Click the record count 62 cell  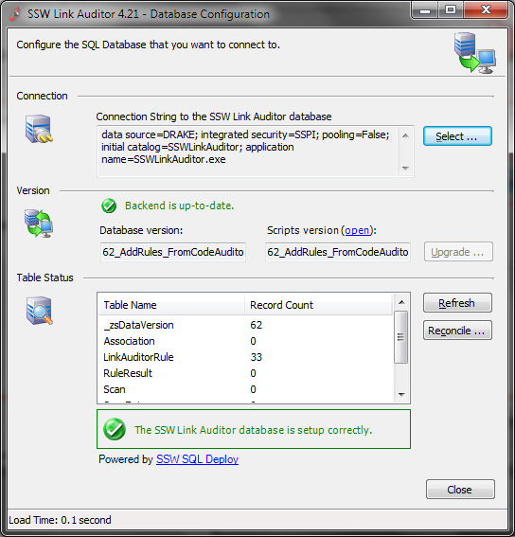click(257, 325)
